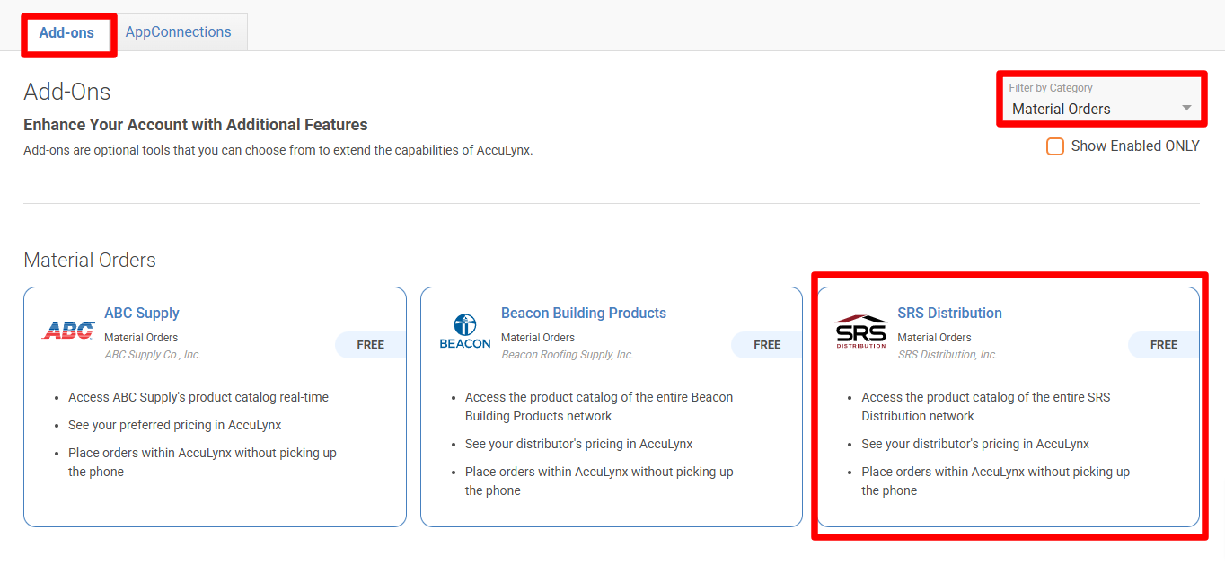Open the ABC Supply add-on title
The height and width of the screenshot is (583, 1225).
tap(142, 313)
